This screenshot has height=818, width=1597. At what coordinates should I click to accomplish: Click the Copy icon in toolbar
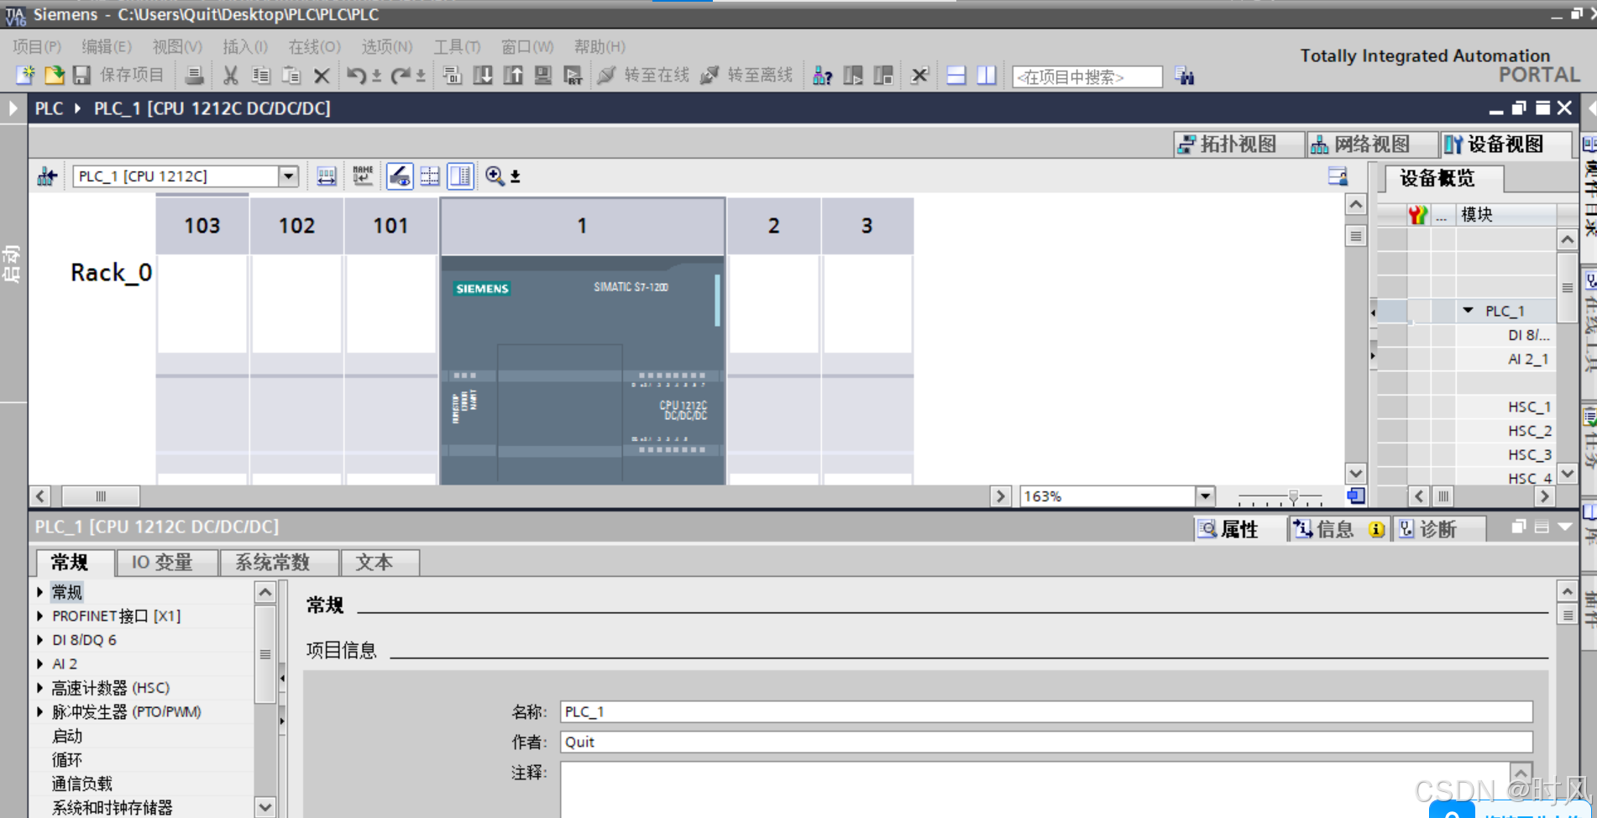pyautogui.click(x=261, y=76)
